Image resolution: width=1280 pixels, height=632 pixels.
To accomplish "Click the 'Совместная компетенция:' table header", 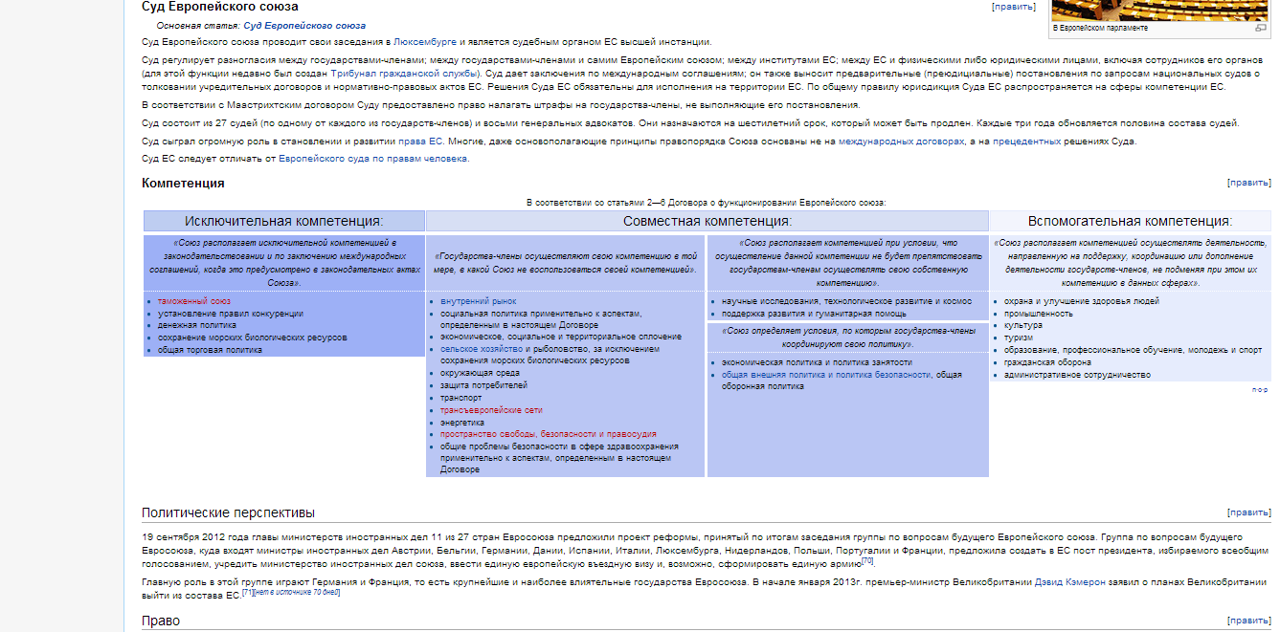I will point(707,221).
